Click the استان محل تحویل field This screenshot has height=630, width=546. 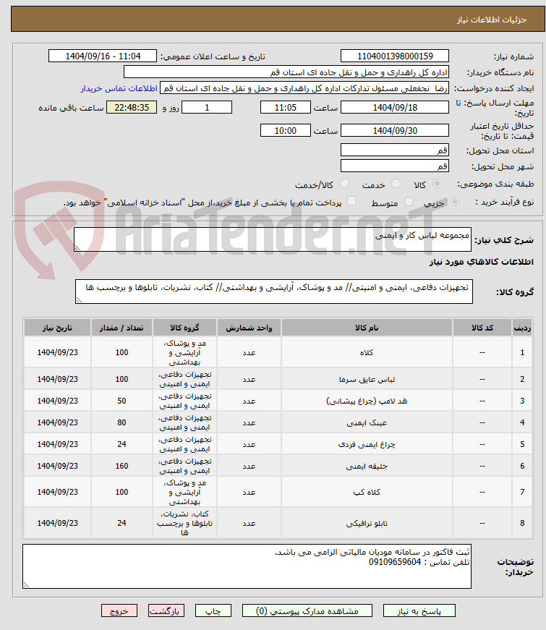pos(395,150)
